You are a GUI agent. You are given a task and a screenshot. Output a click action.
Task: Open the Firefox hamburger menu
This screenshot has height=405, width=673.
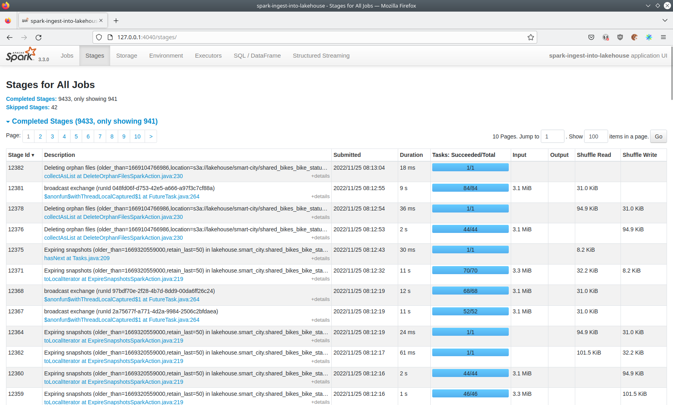[663, 37]
